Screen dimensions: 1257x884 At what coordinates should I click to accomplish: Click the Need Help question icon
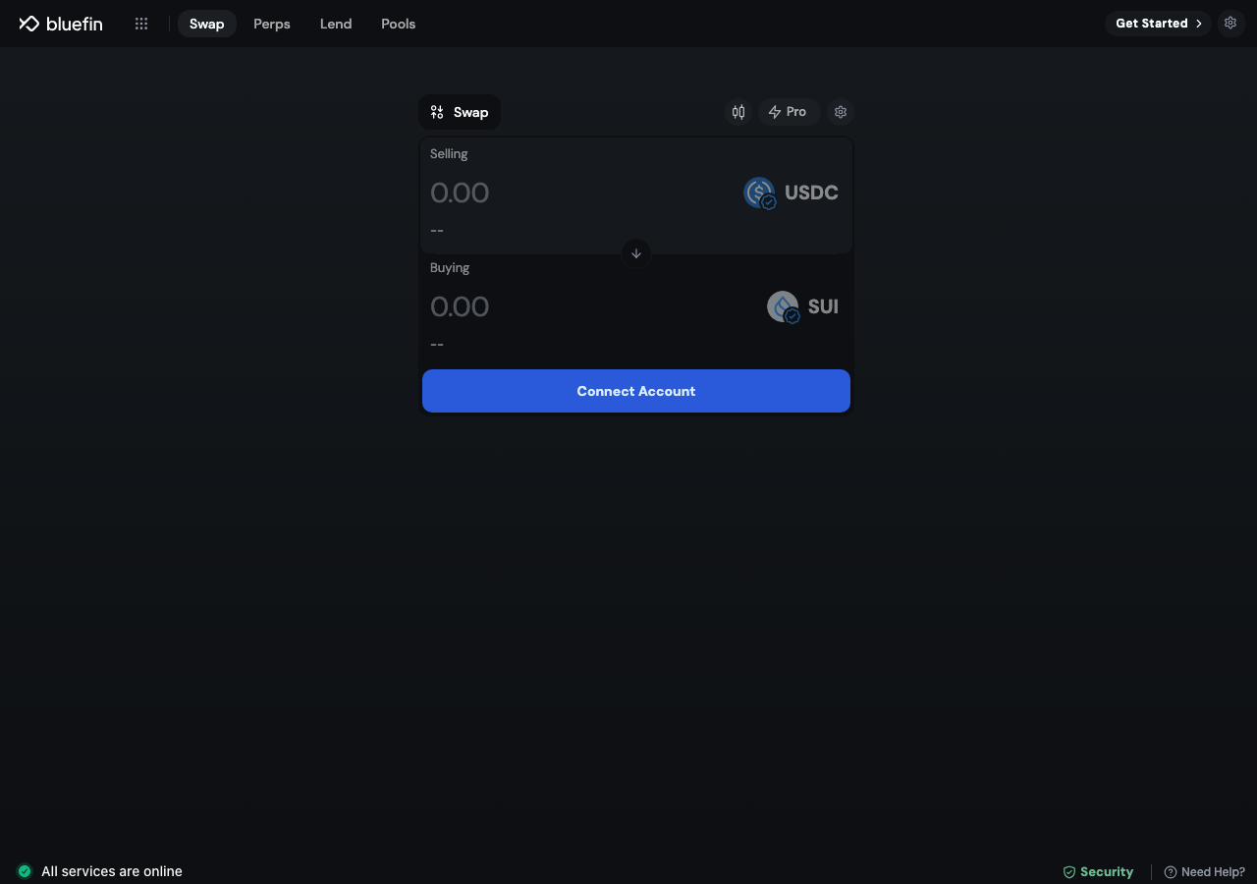point(1171,872)
